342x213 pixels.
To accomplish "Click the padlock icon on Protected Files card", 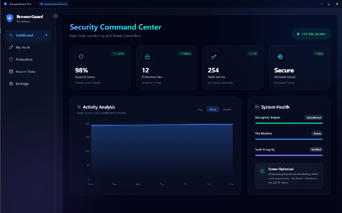I will (147, 57).
